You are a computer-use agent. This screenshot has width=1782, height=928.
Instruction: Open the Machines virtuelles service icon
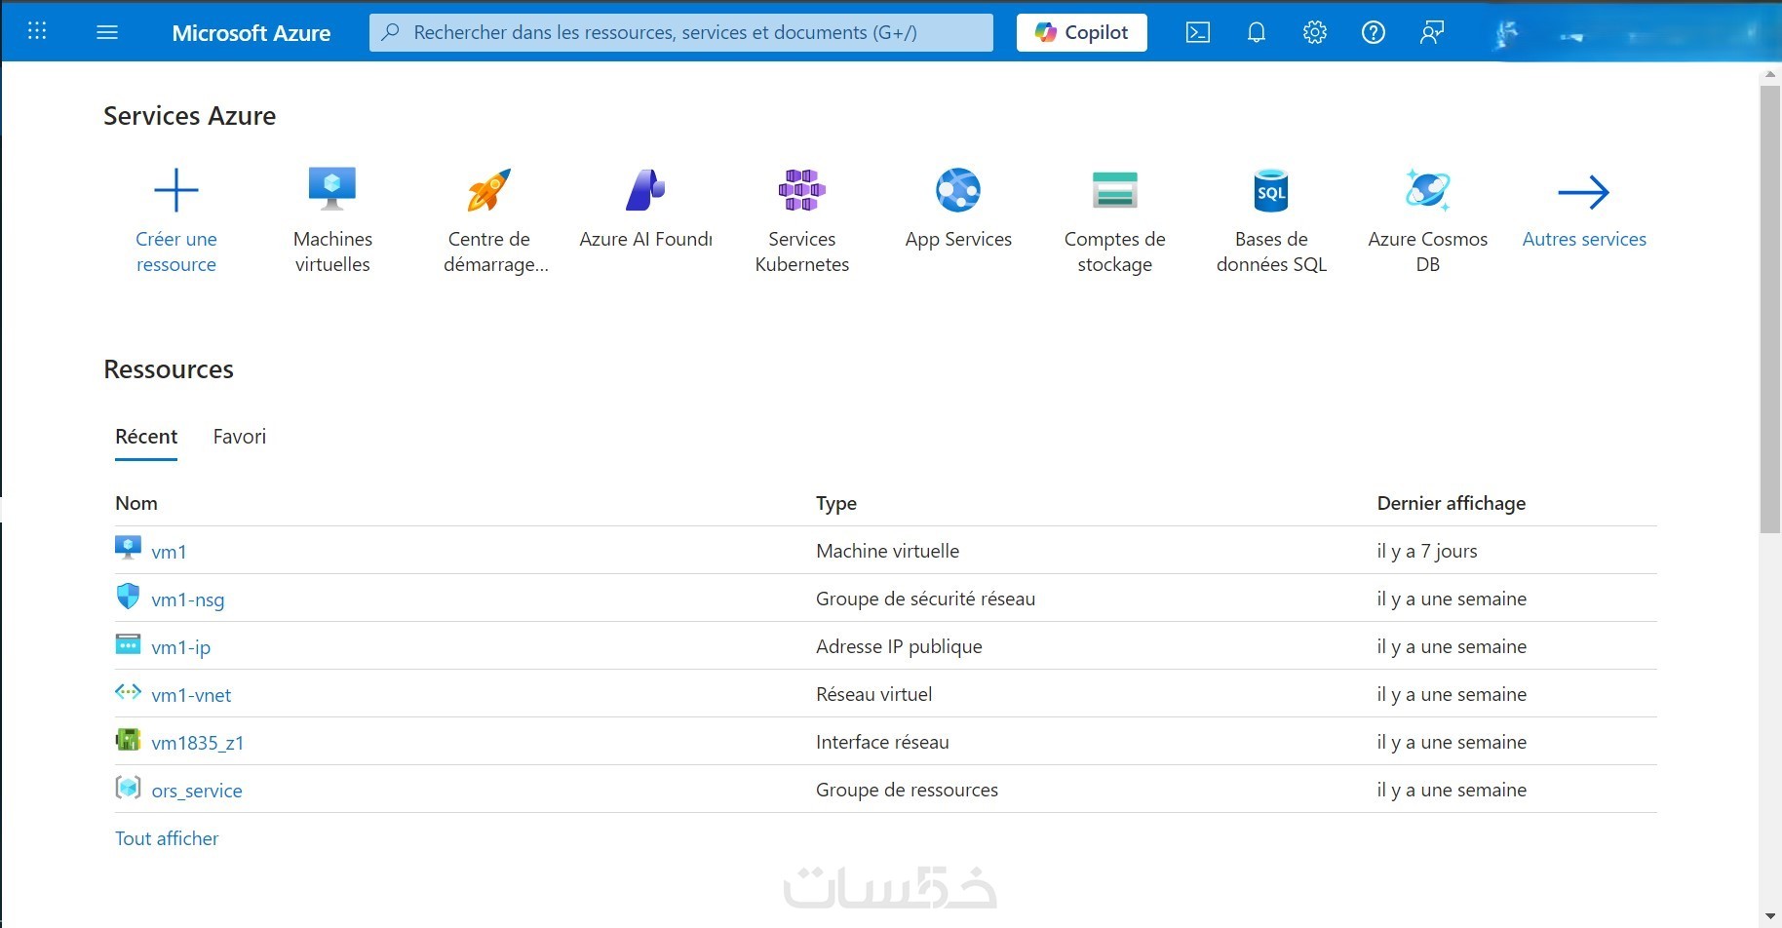point(332,189)
